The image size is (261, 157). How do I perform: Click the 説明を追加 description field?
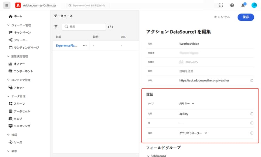click(186, 71)
